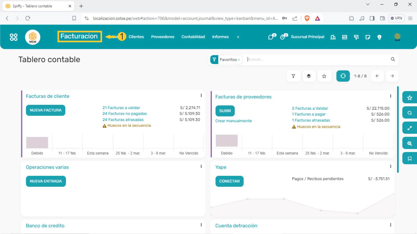Click the favorites star toolbar button

324,76
